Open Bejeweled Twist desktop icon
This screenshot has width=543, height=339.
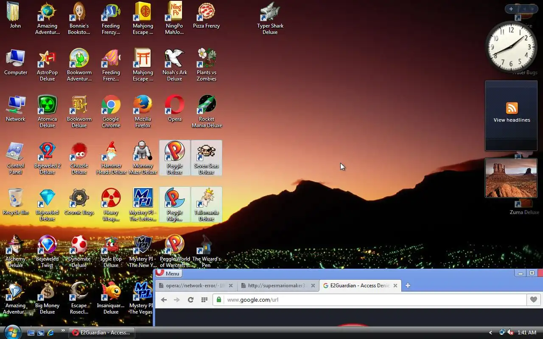[47, 251]
